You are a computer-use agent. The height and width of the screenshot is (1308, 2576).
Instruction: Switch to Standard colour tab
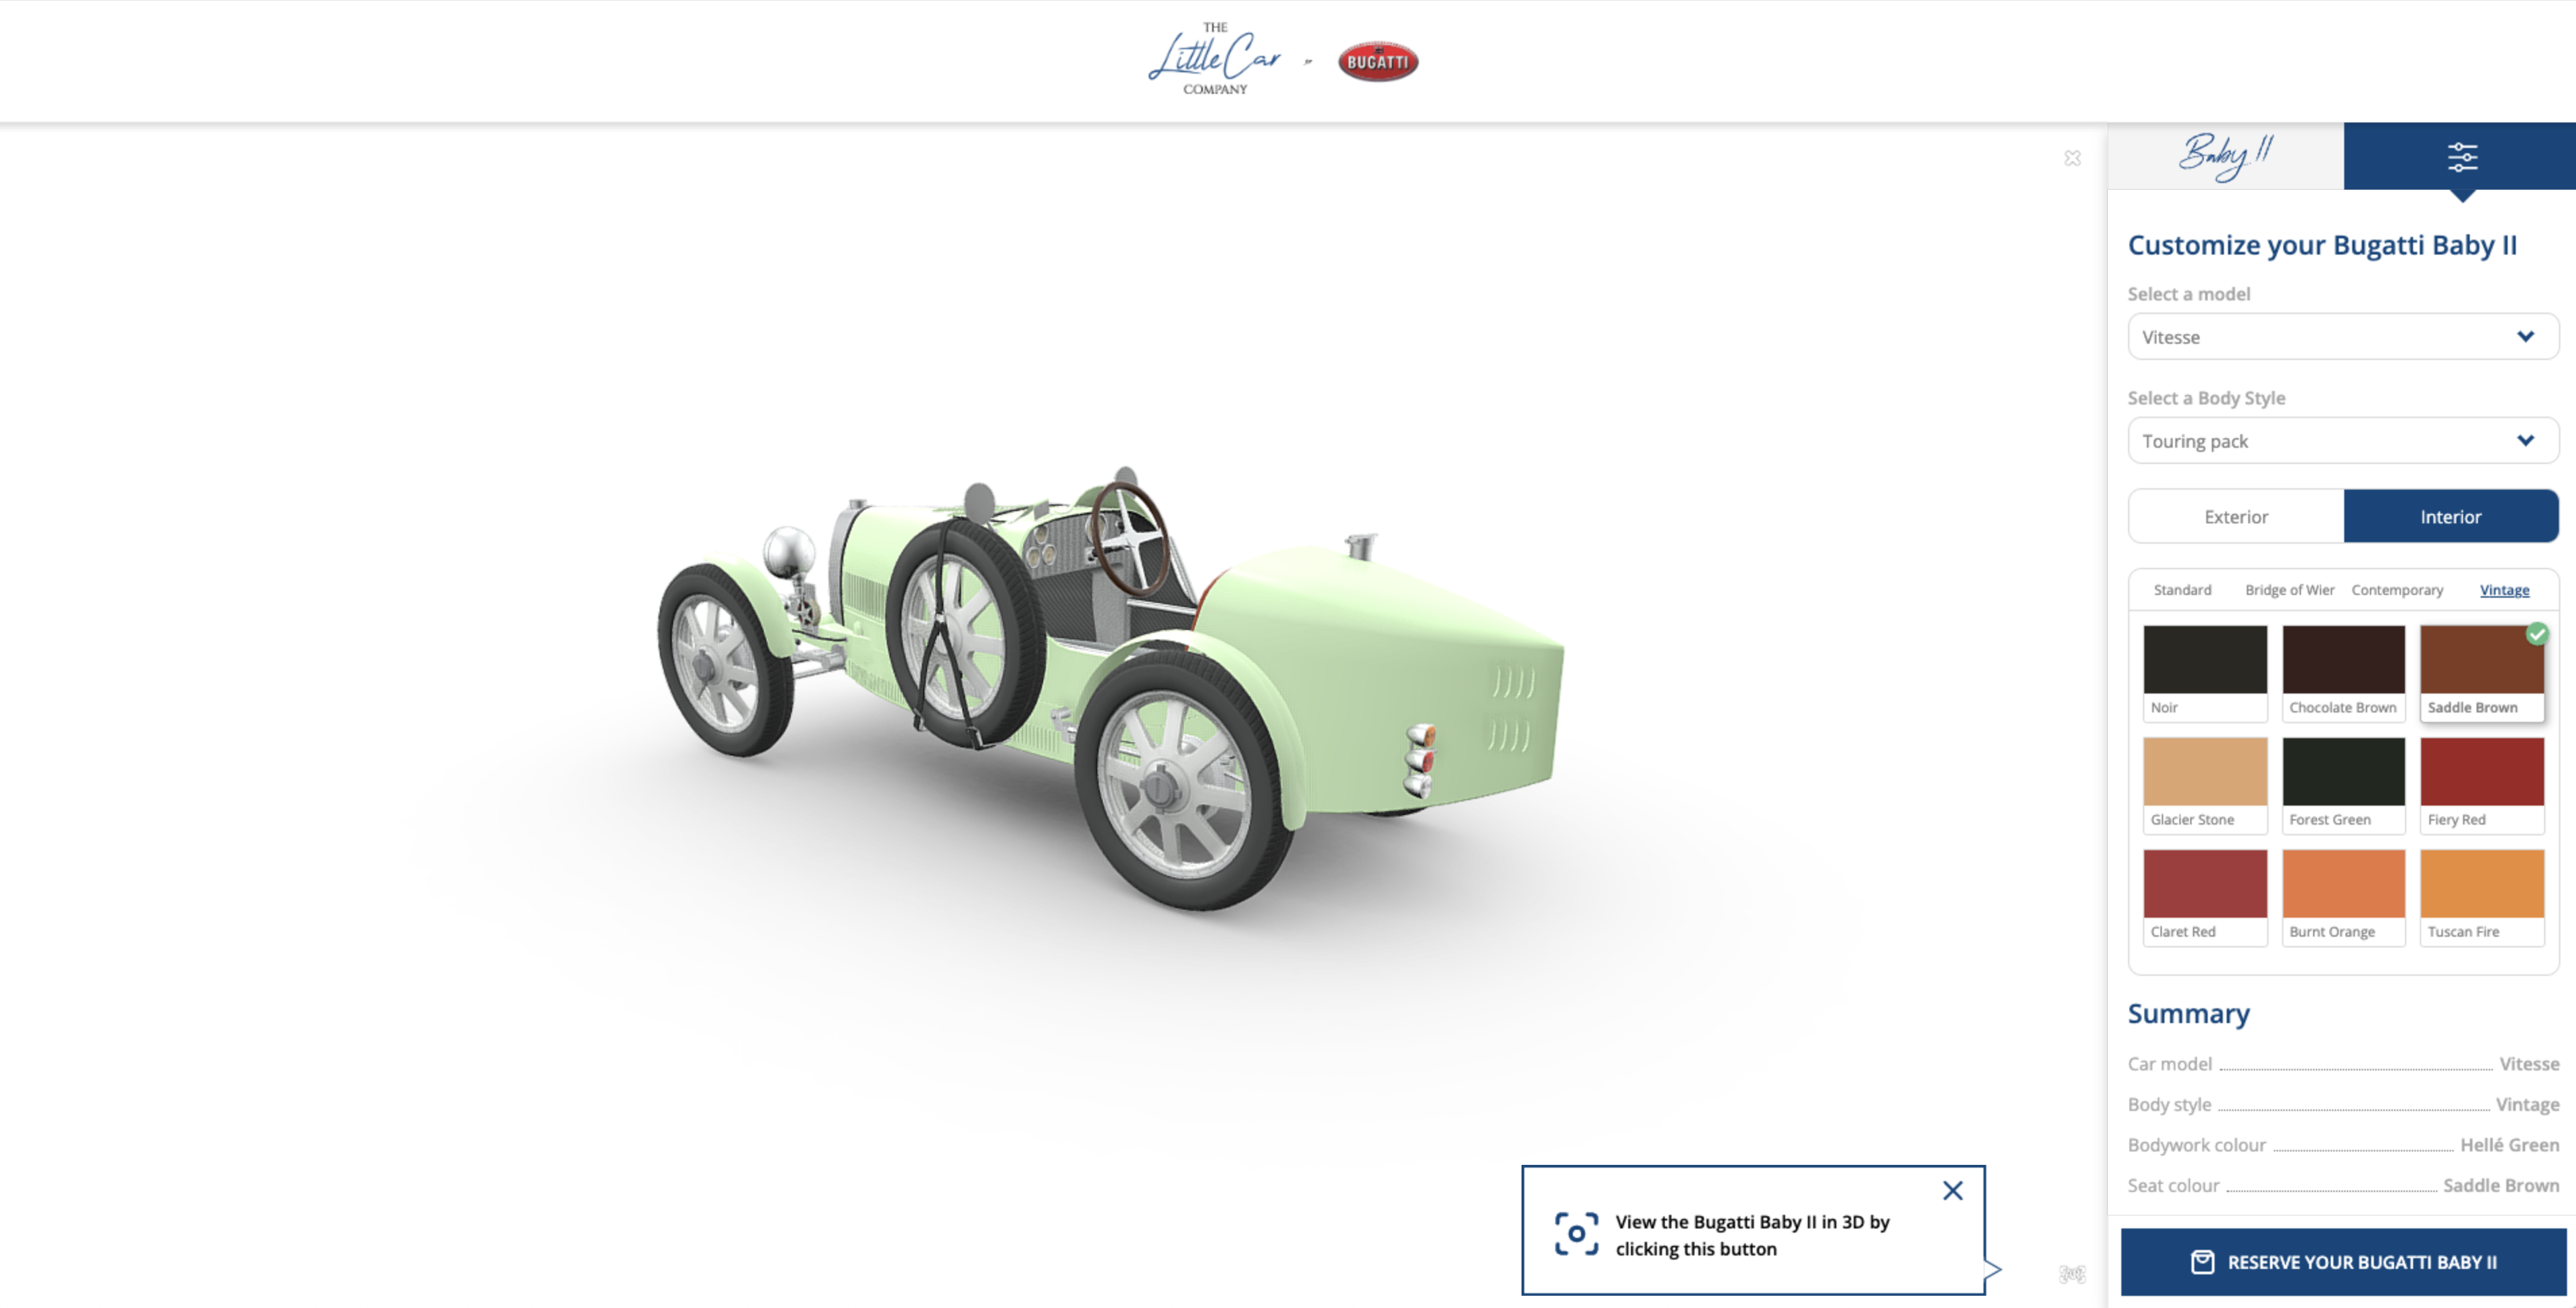[2182, 590]
